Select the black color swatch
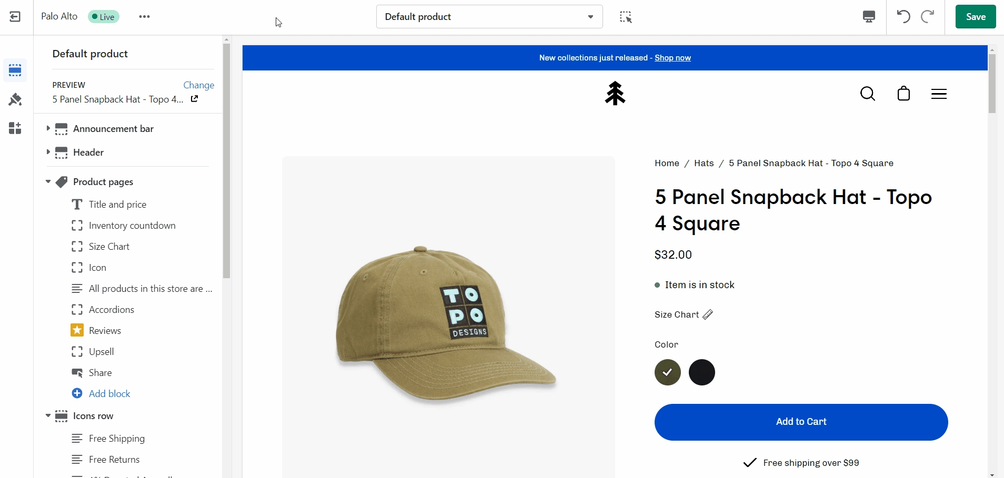 [702, 372]
